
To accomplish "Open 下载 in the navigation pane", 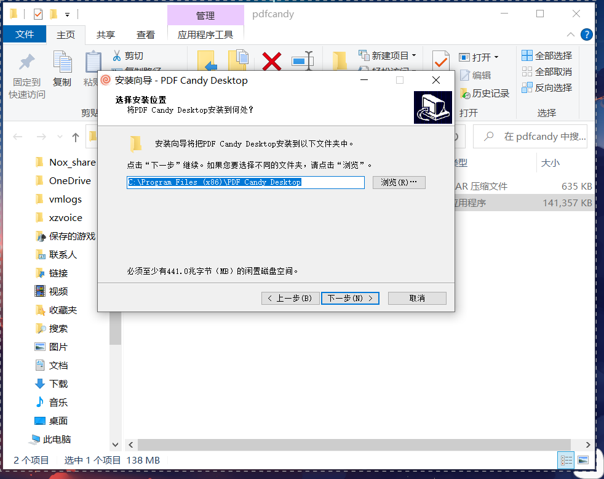I will pyautogui.click(x=52, y=384).
